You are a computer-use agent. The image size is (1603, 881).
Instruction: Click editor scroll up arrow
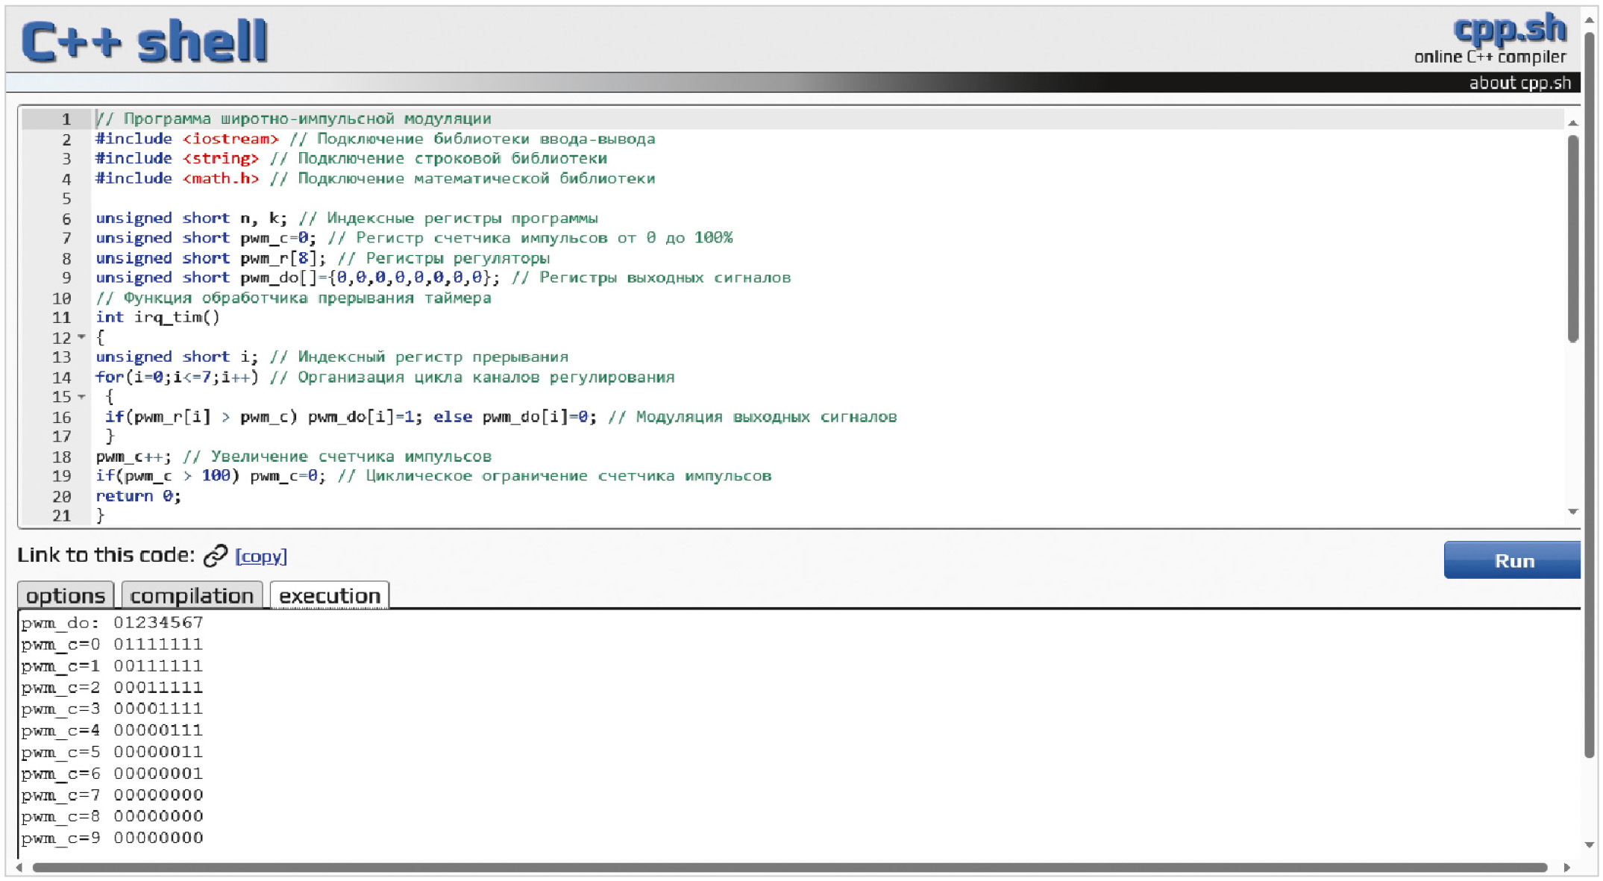point(1572,122)
